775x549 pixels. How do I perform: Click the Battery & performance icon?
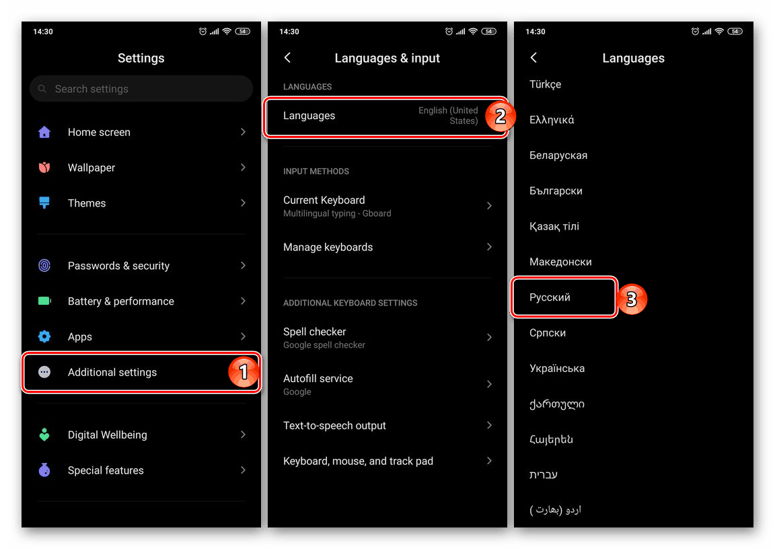(x=44, y=301)
